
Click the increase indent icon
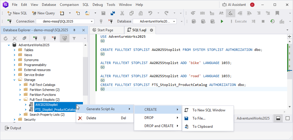pyautogui.click(x=249, y=13)
